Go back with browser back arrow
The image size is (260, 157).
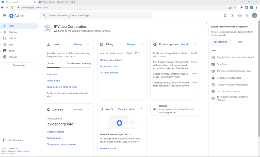tap(2, 7)
